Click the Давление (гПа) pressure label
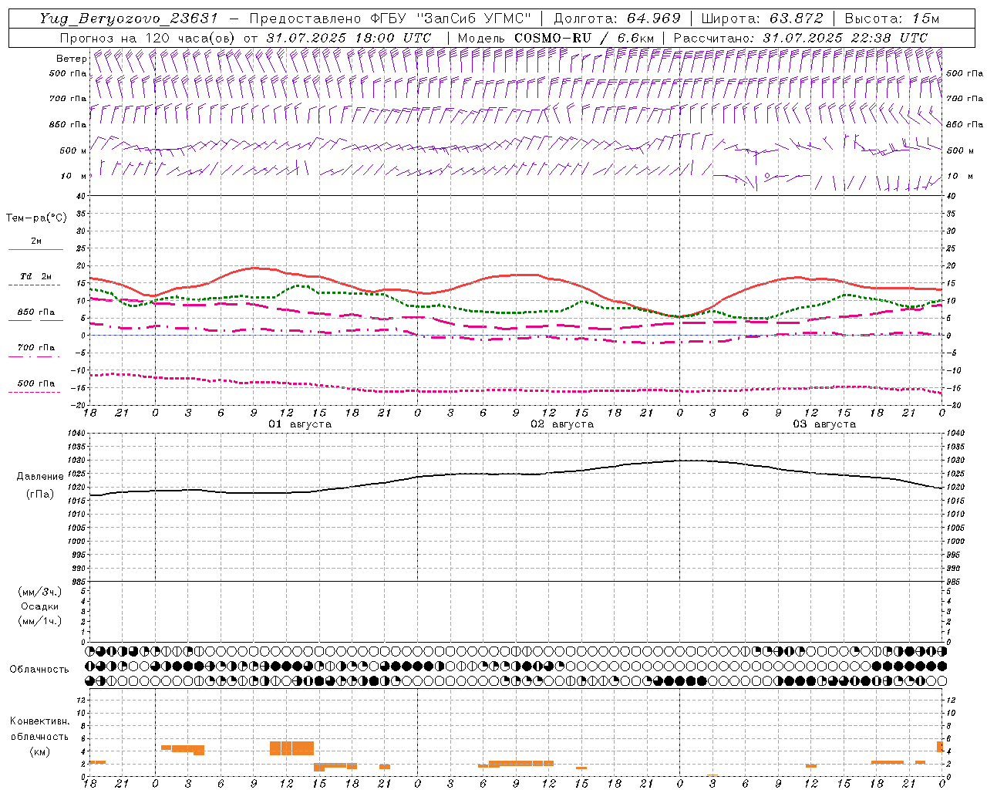The width and height of the screenshot is (987, 790). pyautogui.click(x=40, y=485)
